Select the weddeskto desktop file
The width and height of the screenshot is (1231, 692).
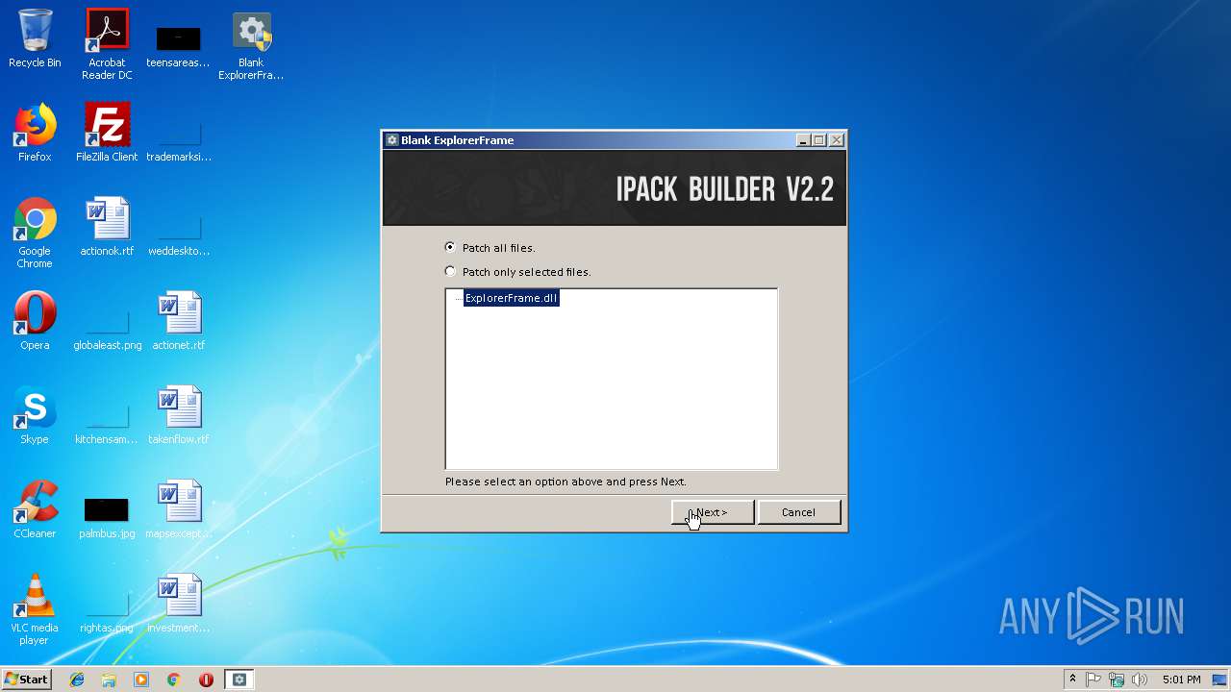[178, 235]
